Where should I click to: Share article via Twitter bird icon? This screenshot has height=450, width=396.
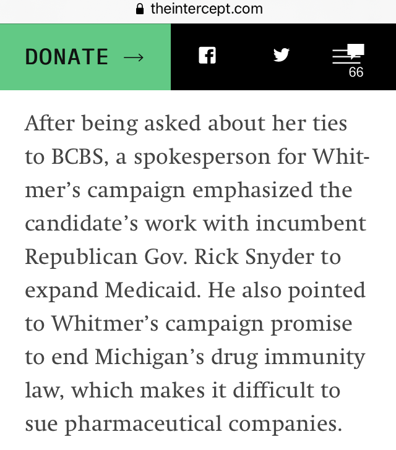(x=282, y=55)
